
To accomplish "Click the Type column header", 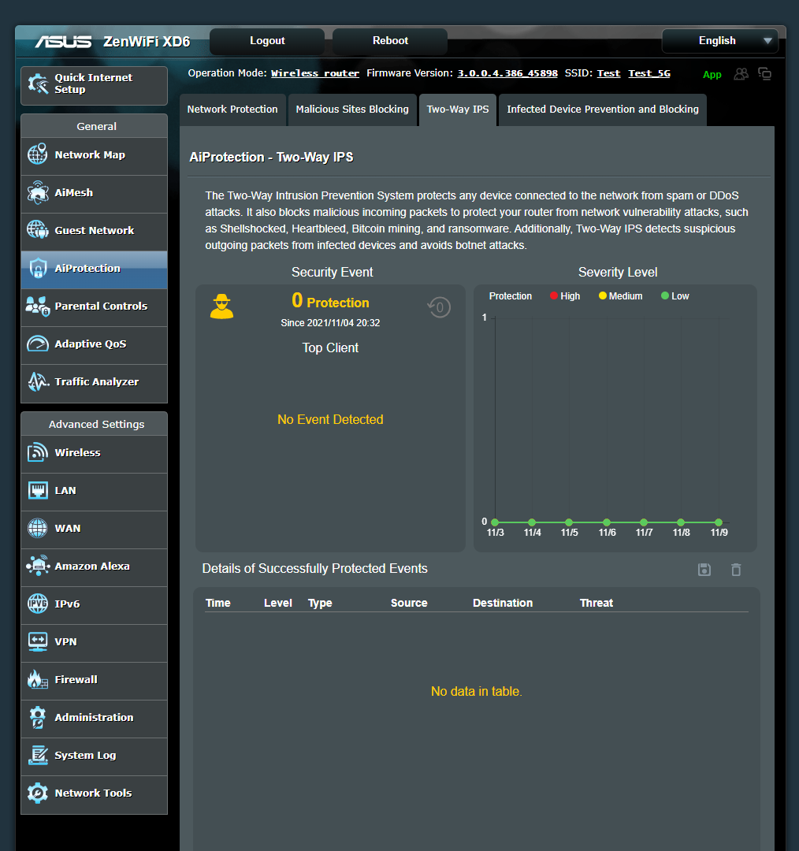I will [320, 603].
